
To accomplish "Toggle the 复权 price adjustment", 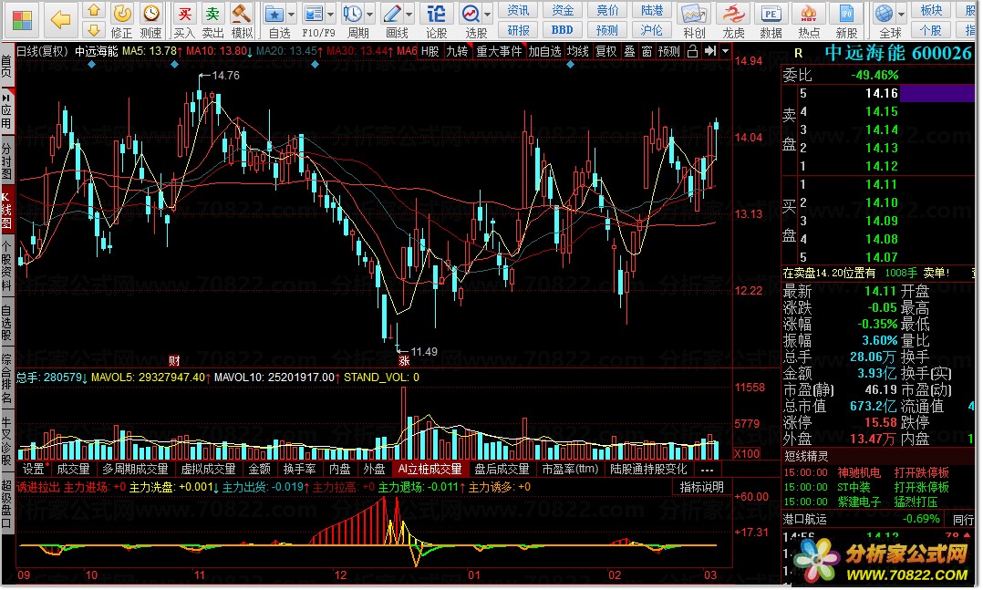I will (x=605, y=51).
